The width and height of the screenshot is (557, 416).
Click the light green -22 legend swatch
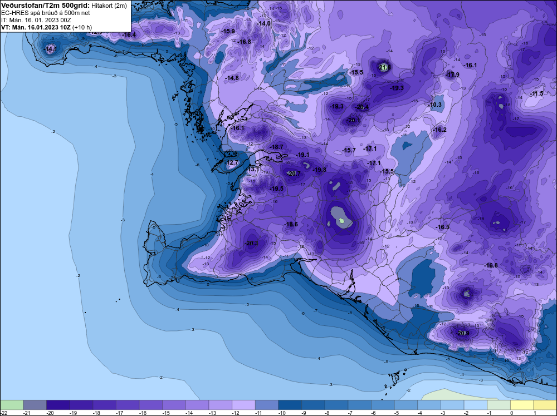pos(12,405)
